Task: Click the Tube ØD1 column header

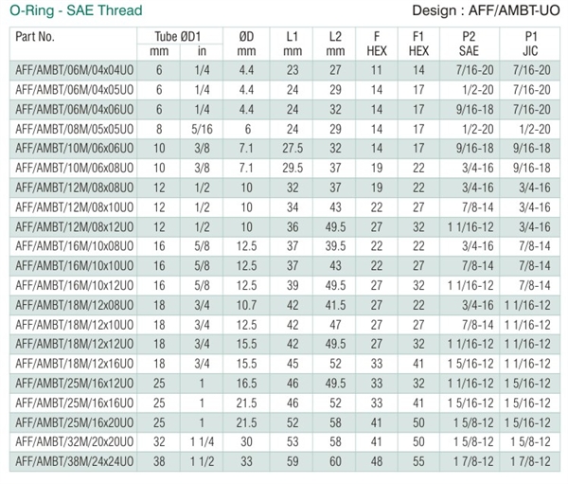Action: click(178, 36)
